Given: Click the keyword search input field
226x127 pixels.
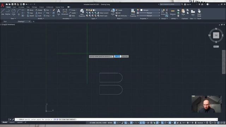Looking at the screenshot, I should 170,4.
